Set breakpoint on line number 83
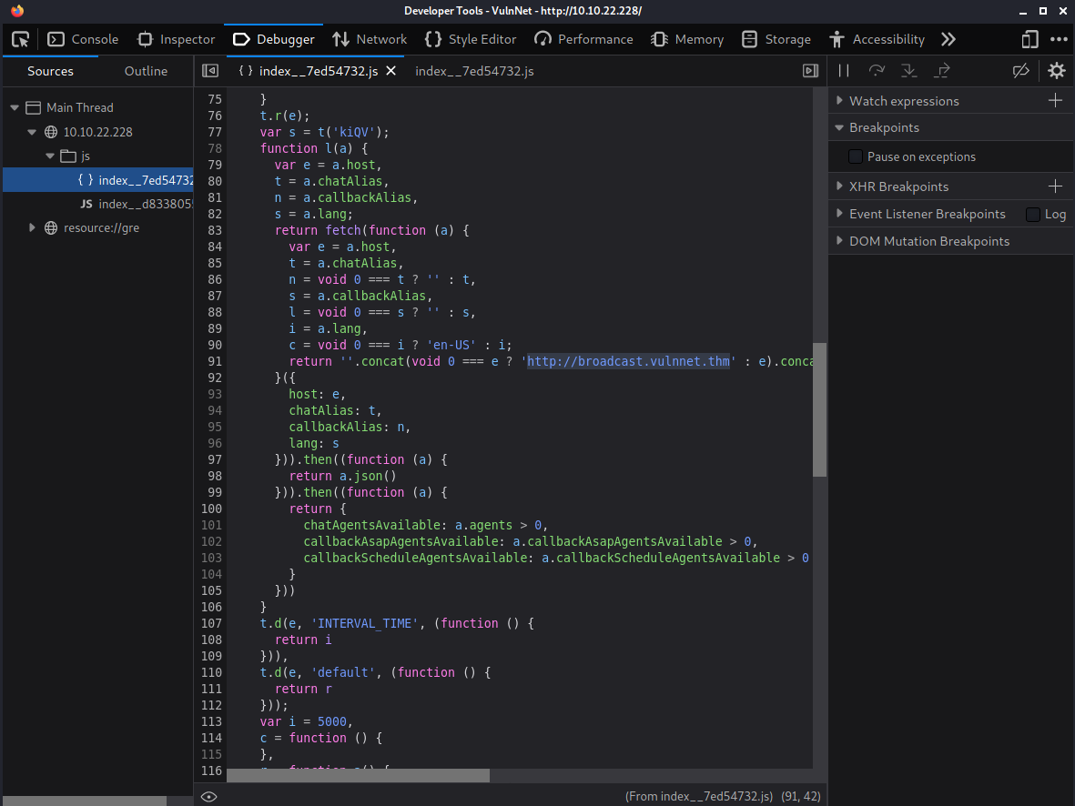 click(215, 230)
